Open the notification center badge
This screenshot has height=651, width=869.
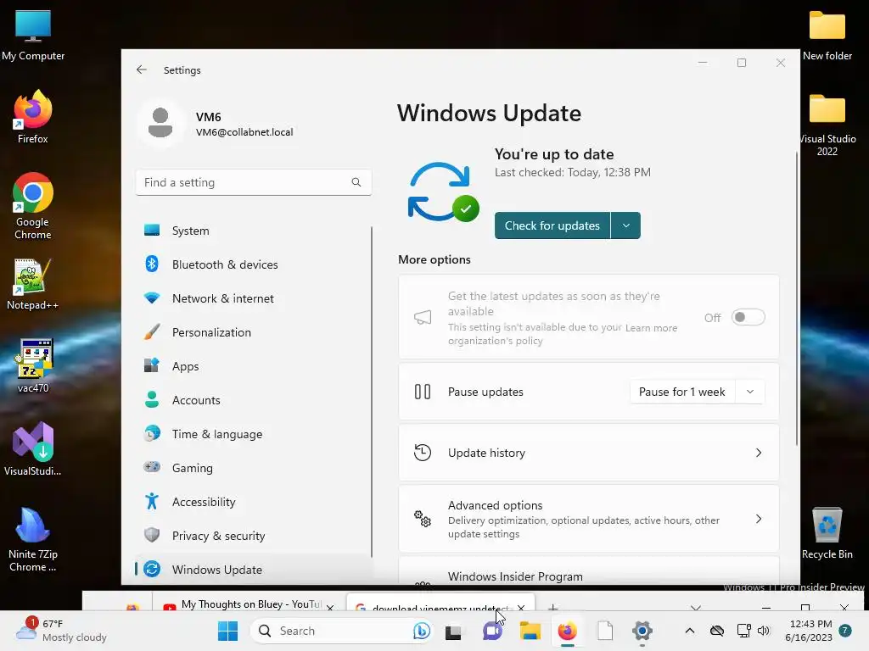(x=845, y=631)
